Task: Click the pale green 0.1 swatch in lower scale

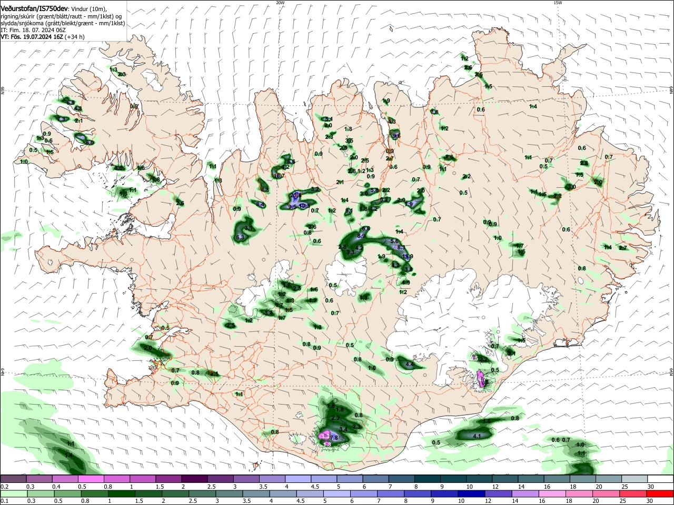Action: point(13,493)
